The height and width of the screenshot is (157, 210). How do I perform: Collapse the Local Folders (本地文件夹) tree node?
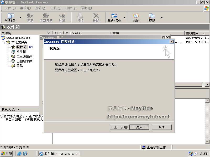pos(3,42)
